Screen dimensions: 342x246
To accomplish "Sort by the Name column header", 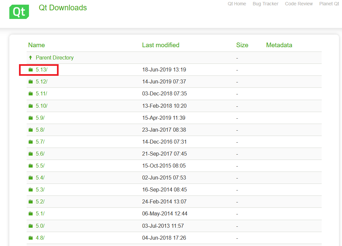I will [36, 45].
